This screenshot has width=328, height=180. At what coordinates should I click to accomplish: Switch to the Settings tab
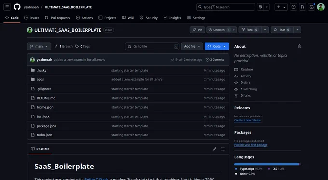196,18
